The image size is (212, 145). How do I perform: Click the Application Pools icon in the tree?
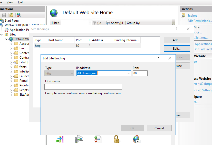pos(6,30)
